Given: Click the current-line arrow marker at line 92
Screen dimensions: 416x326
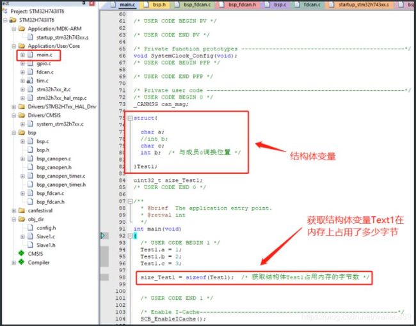Looking at the screenshot, I should (102, 236).
